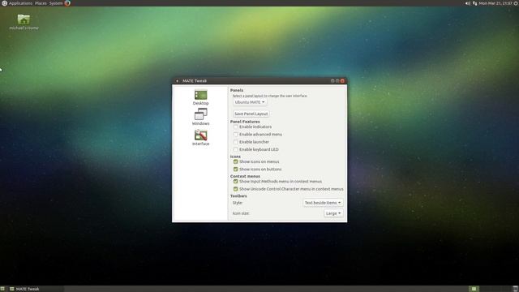
Task: Maximize the MATE Tweak window
Action: 337,81
